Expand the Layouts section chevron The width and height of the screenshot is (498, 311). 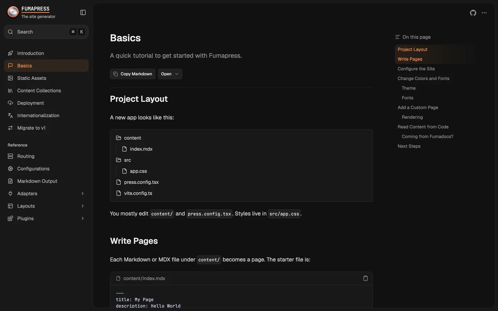tap(82, 206)
